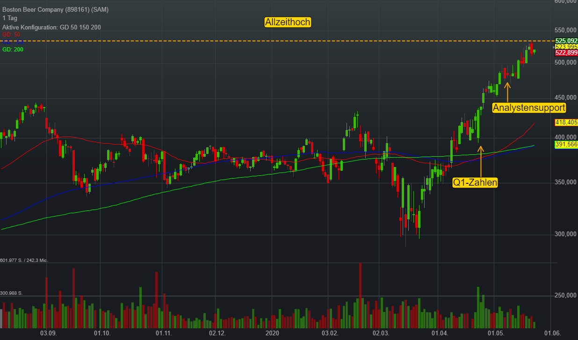Click the '300.988 S.' volume label
This screenshot has height=340, width=578.
tap(11, 293)
